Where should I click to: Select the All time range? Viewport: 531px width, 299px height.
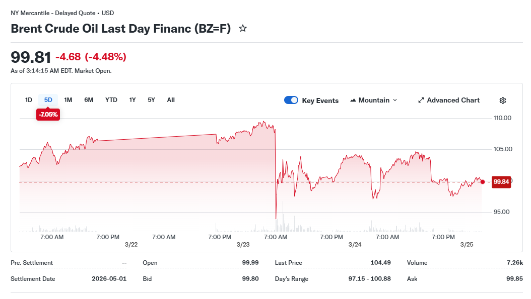(171, 100)
